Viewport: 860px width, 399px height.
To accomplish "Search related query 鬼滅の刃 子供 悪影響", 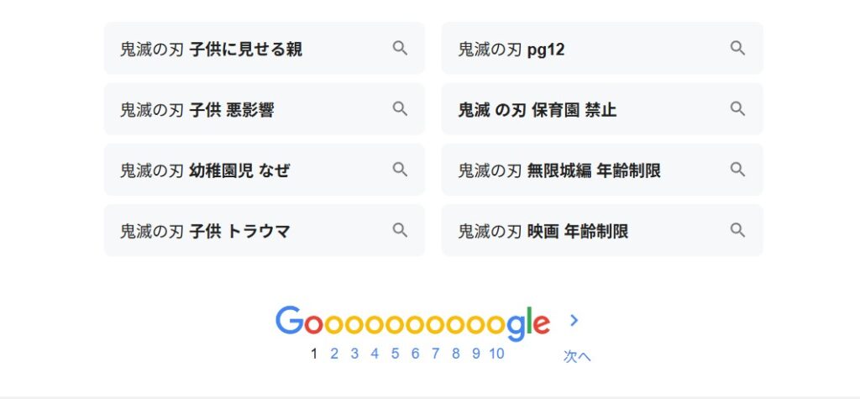I will [265, 108].
